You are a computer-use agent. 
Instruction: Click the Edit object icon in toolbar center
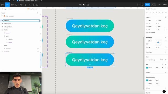[88, 5]
